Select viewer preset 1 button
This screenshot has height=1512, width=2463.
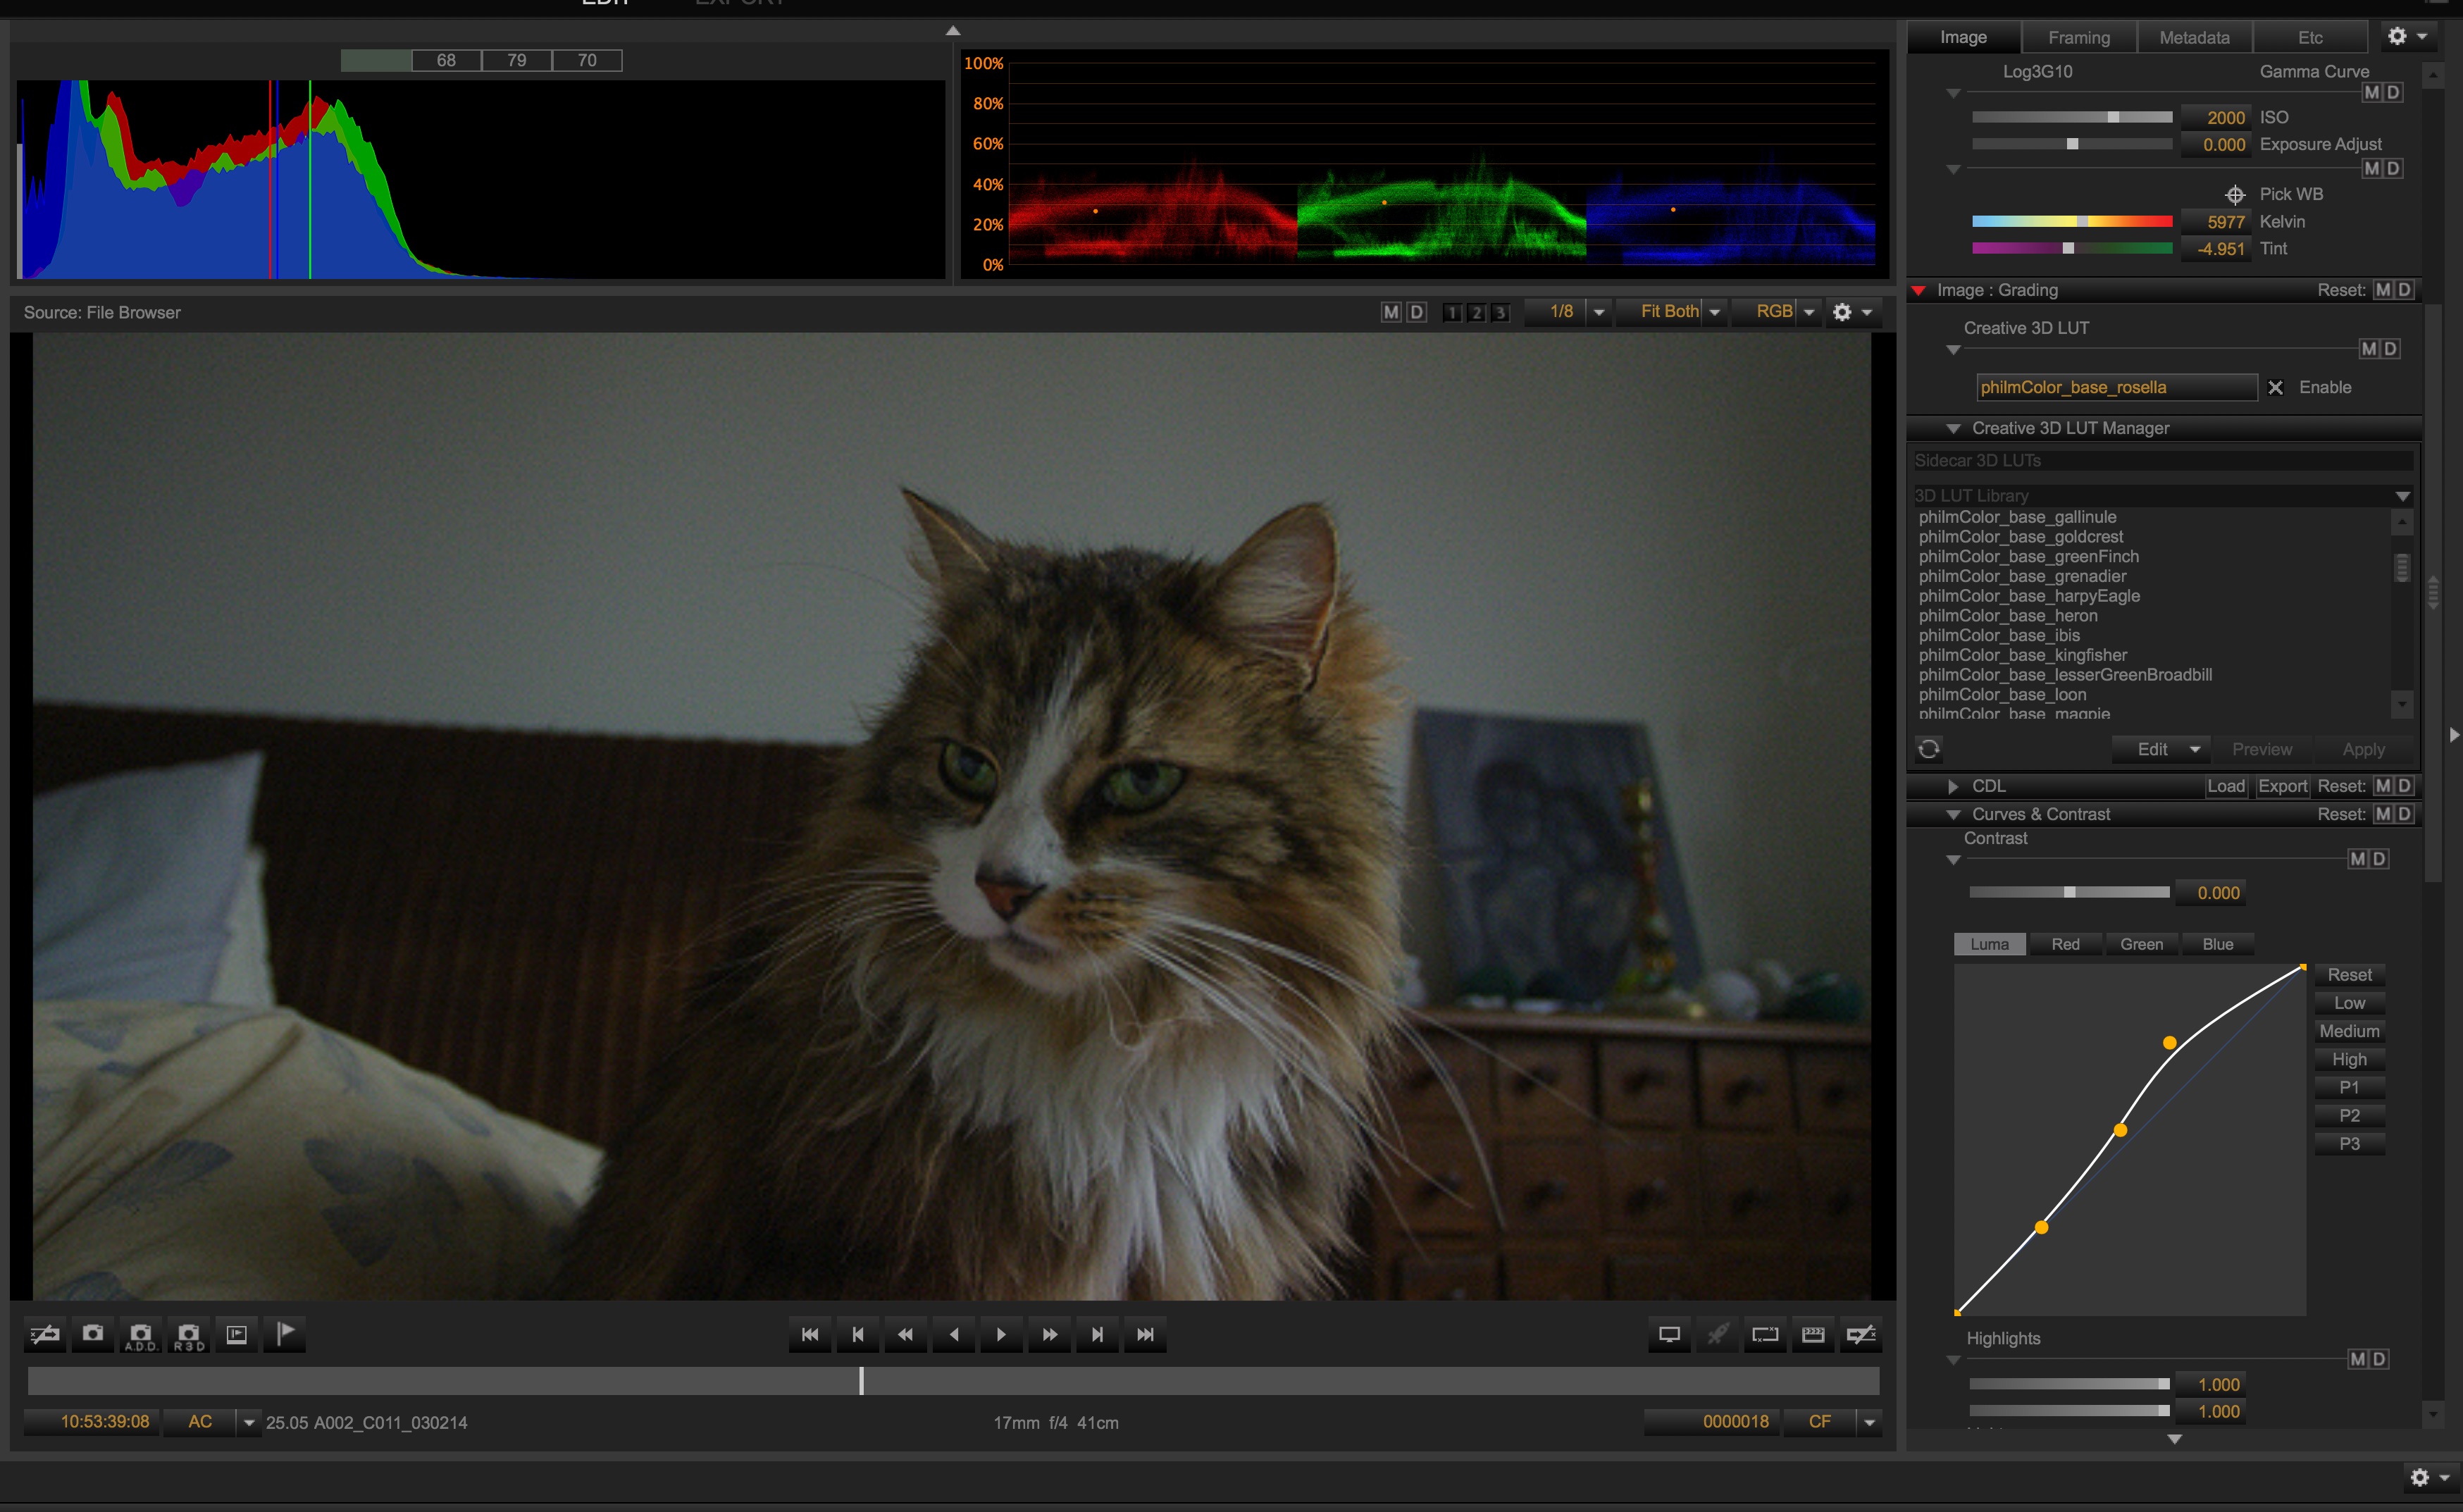[x=1453, y=313]
